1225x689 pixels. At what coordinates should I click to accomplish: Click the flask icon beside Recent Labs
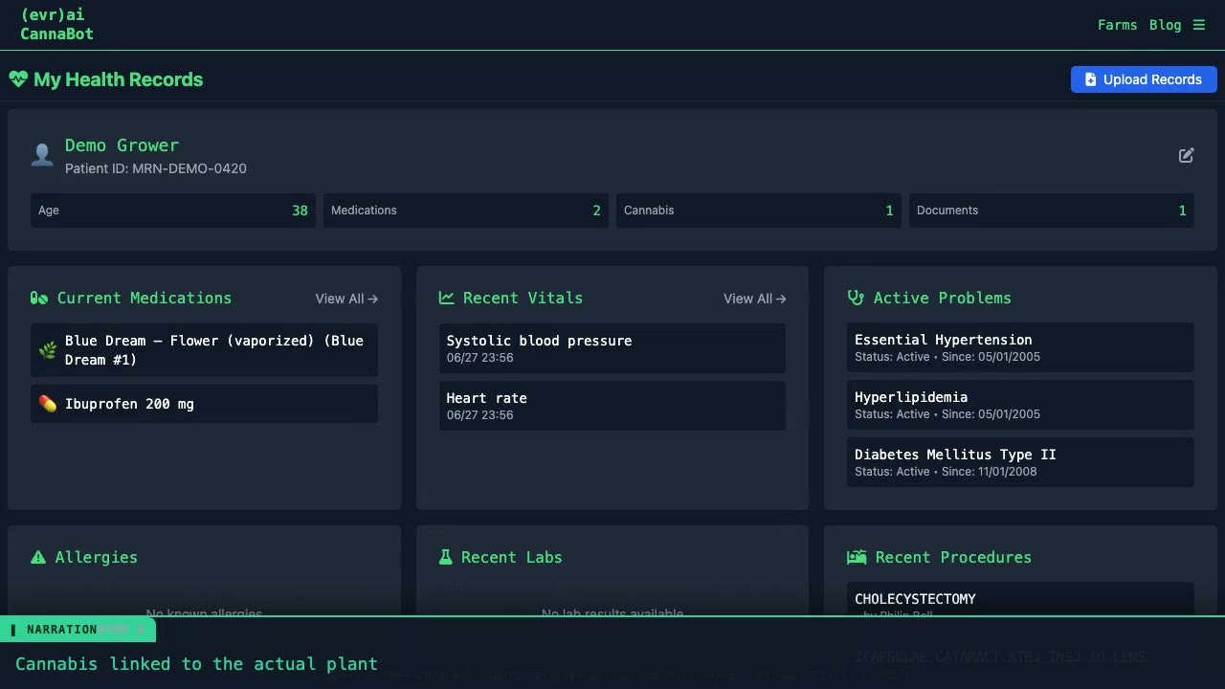445,557
